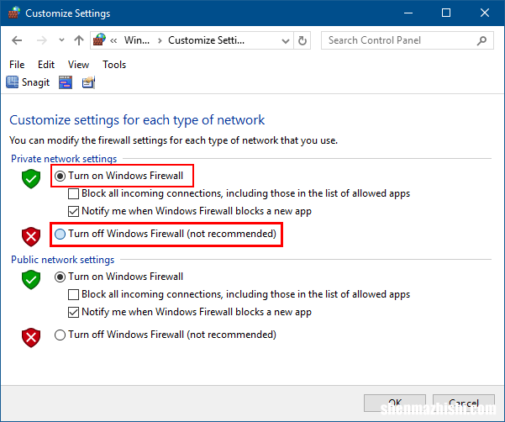The width and height of the screenshot is (505, 422).
Task: Click the Cancel button
Action: (464, 403)
